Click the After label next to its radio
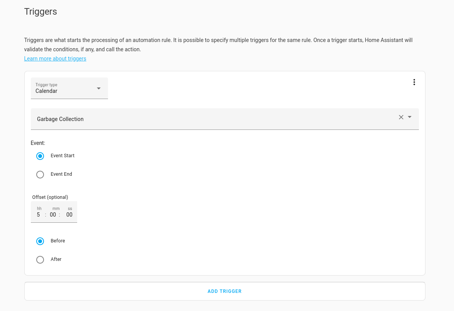The width and height of the screenshot is (454, 311). pyautogui.click(x=56, y=259)
